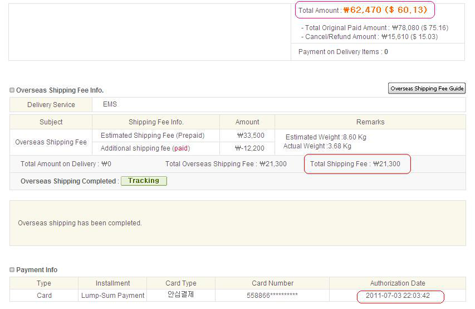Click the Additional shipping fee (paid) row
This screenshot has width=475, height=309.
[144, 148]
